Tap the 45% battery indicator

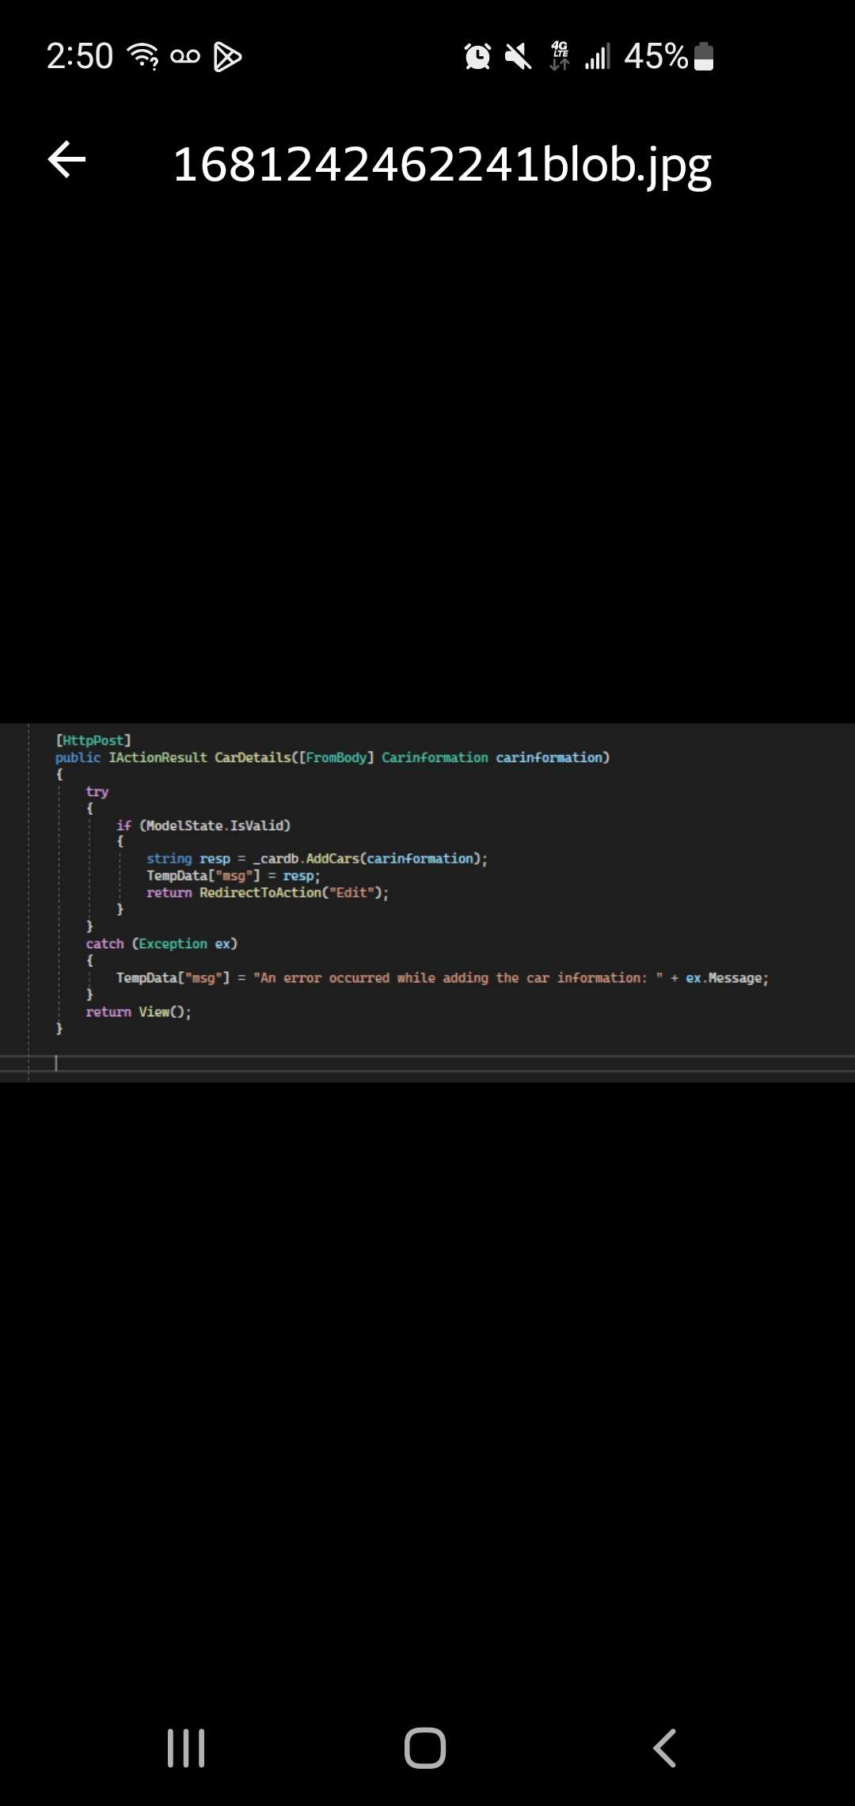[669, 56]
